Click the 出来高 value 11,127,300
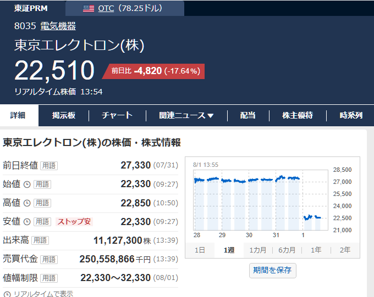This screenshot has width=374, height=297. pyautogui.click(x=118, y=240)
